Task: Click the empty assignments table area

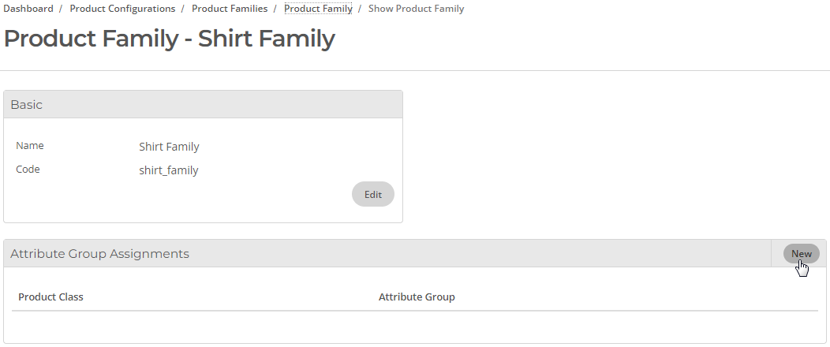Action: click(x=415, y=325)
